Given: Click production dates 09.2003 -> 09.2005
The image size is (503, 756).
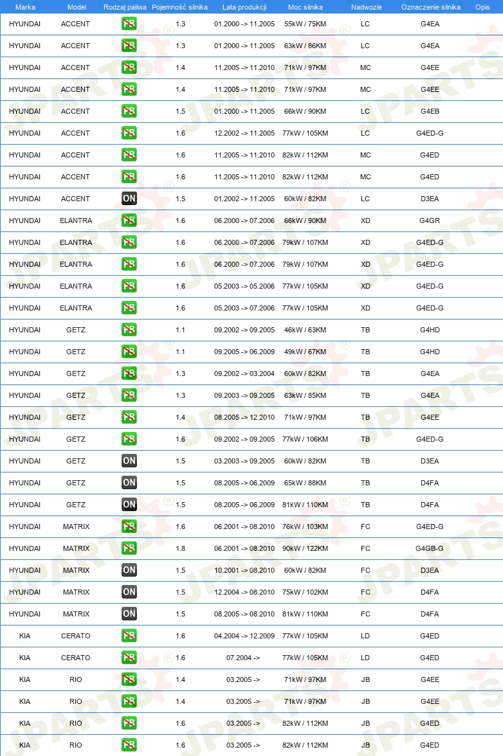Looking at the screenshot, I should (244, 395).
